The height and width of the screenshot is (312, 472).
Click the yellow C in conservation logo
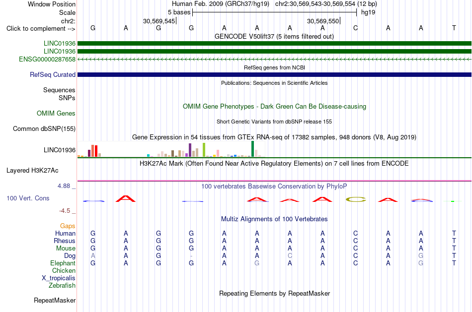coord(356,199)
